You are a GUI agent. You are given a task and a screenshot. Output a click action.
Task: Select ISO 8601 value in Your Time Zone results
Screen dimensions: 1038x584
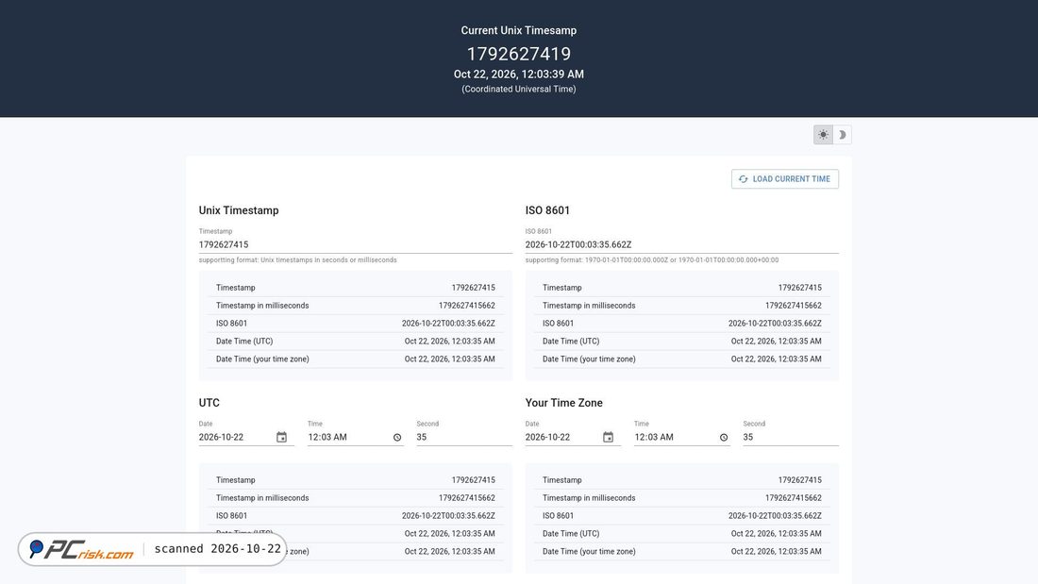click(775, 516)
